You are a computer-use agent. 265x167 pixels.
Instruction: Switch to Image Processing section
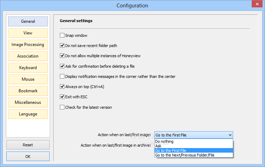pos(28,45)
